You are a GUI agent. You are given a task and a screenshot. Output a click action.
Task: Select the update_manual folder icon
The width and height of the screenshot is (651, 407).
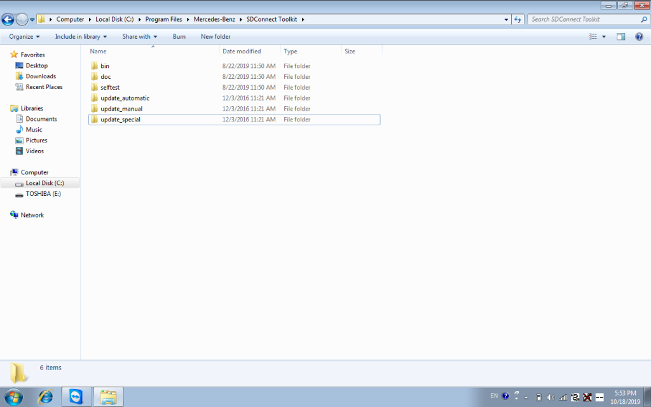pyautogui.click(x=94, y=108)
